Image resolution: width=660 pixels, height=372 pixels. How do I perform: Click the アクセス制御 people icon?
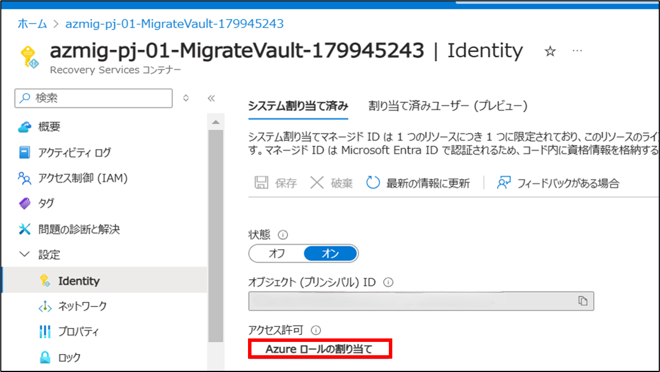coord(24,178)
